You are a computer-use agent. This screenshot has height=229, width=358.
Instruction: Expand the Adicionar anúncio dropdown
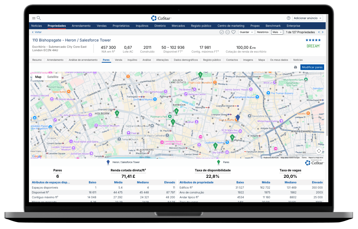pos(308,18)
